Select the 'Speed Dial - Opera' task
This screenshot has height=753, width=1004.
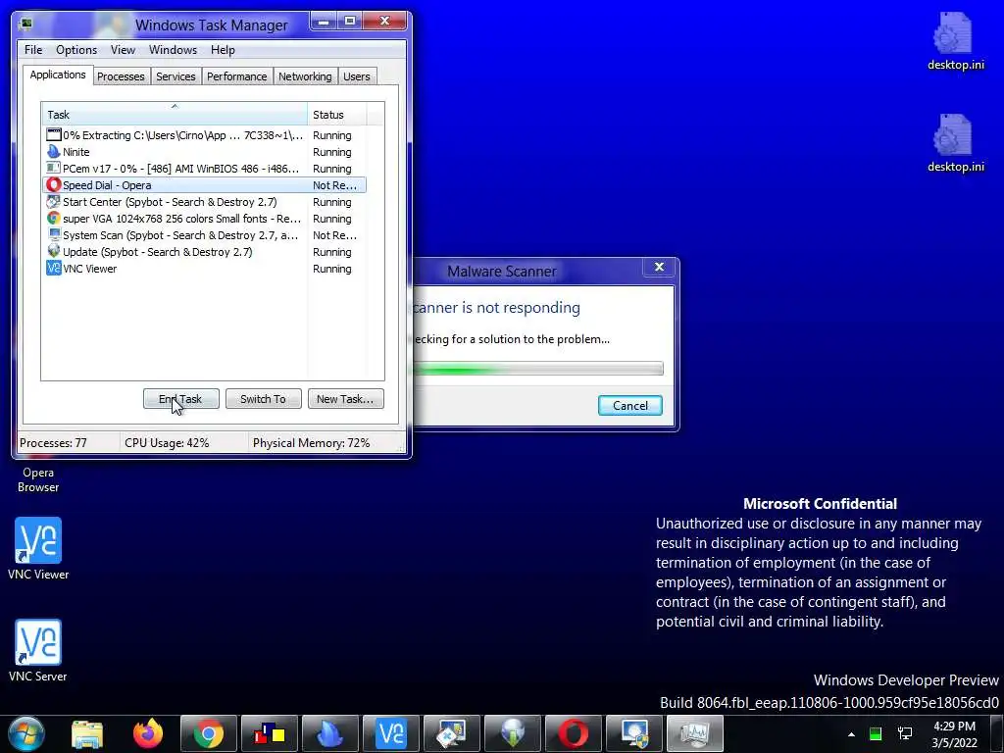[x=204, y=185]
